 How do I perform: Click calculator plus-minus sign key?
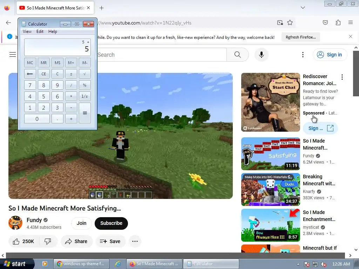point(71,74)
